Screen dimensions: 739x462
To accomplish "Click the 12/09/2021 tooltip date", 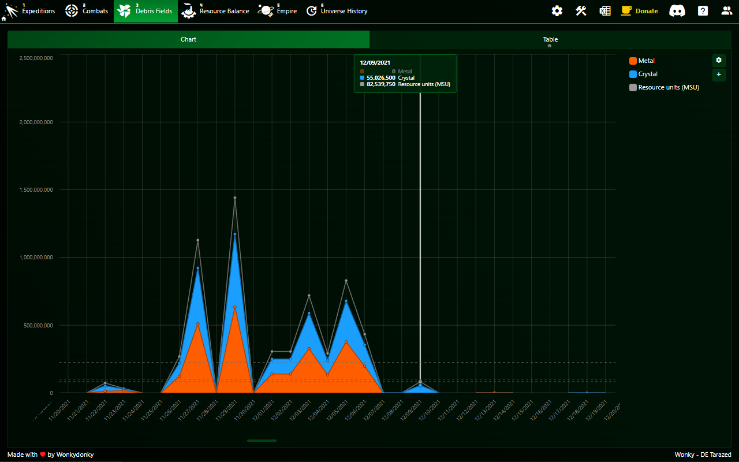I will pos(375,62).
